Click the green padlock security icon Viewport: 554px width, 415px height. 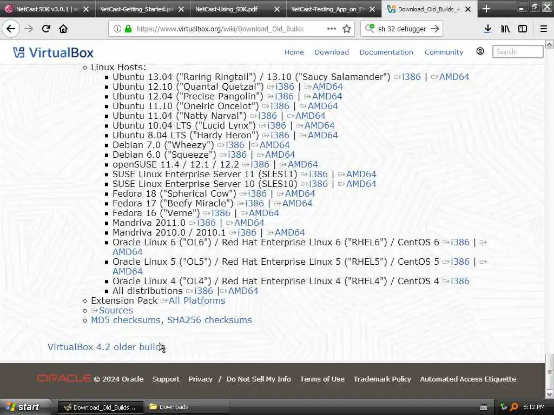tap(128, 29)
